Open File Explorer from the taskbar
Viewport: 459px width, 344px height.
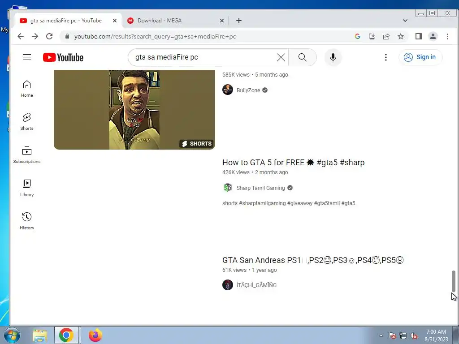click(x=40, y=335)
